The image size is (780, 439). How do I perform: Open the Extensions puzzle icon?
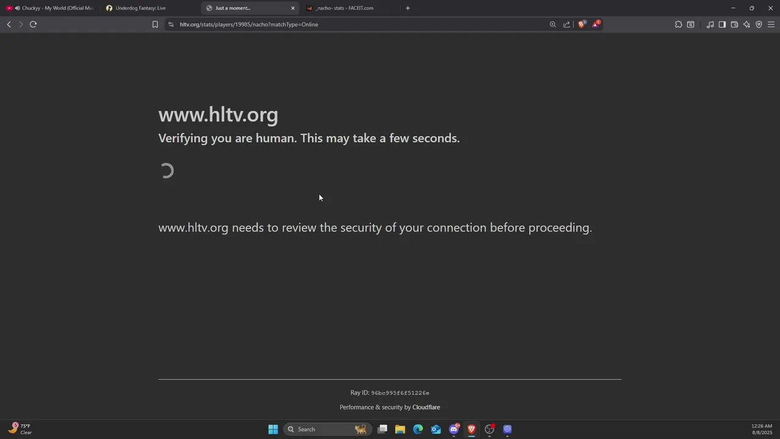click(x=678, y=24)
